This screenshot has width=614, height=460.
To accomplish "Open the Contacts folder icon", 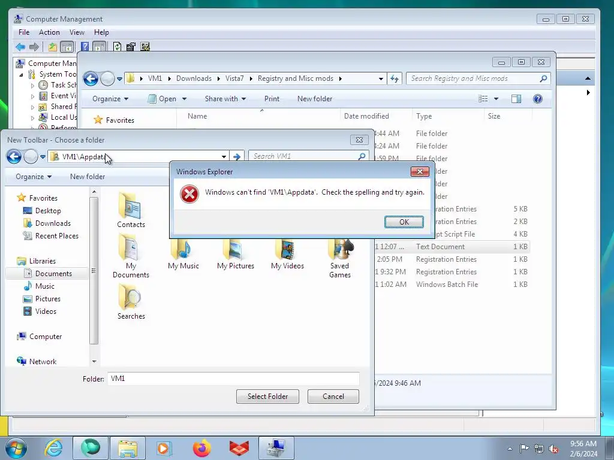I will point(131,210).
